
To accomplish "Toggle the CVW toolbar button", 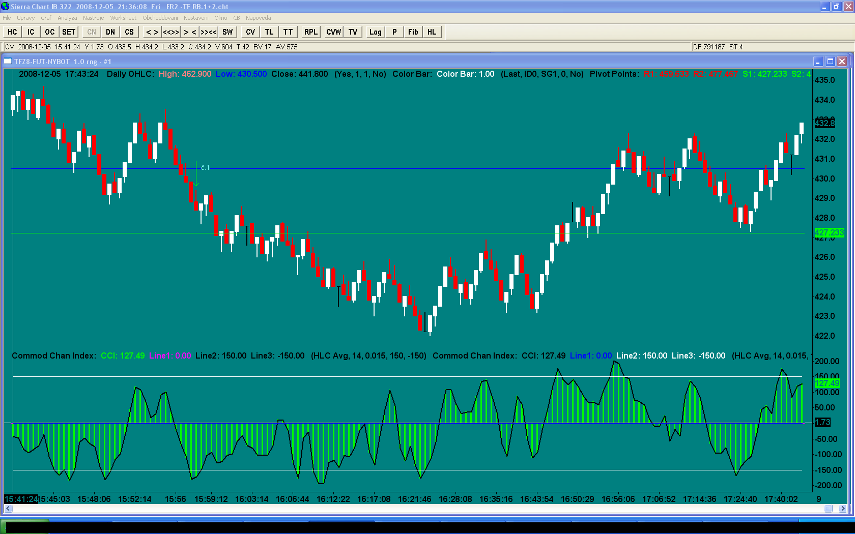I will [333, 32].
